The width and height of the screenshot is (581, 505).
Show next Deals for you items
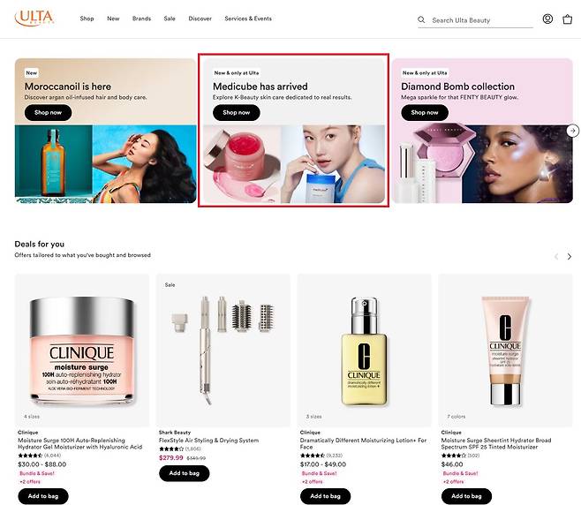570,256
